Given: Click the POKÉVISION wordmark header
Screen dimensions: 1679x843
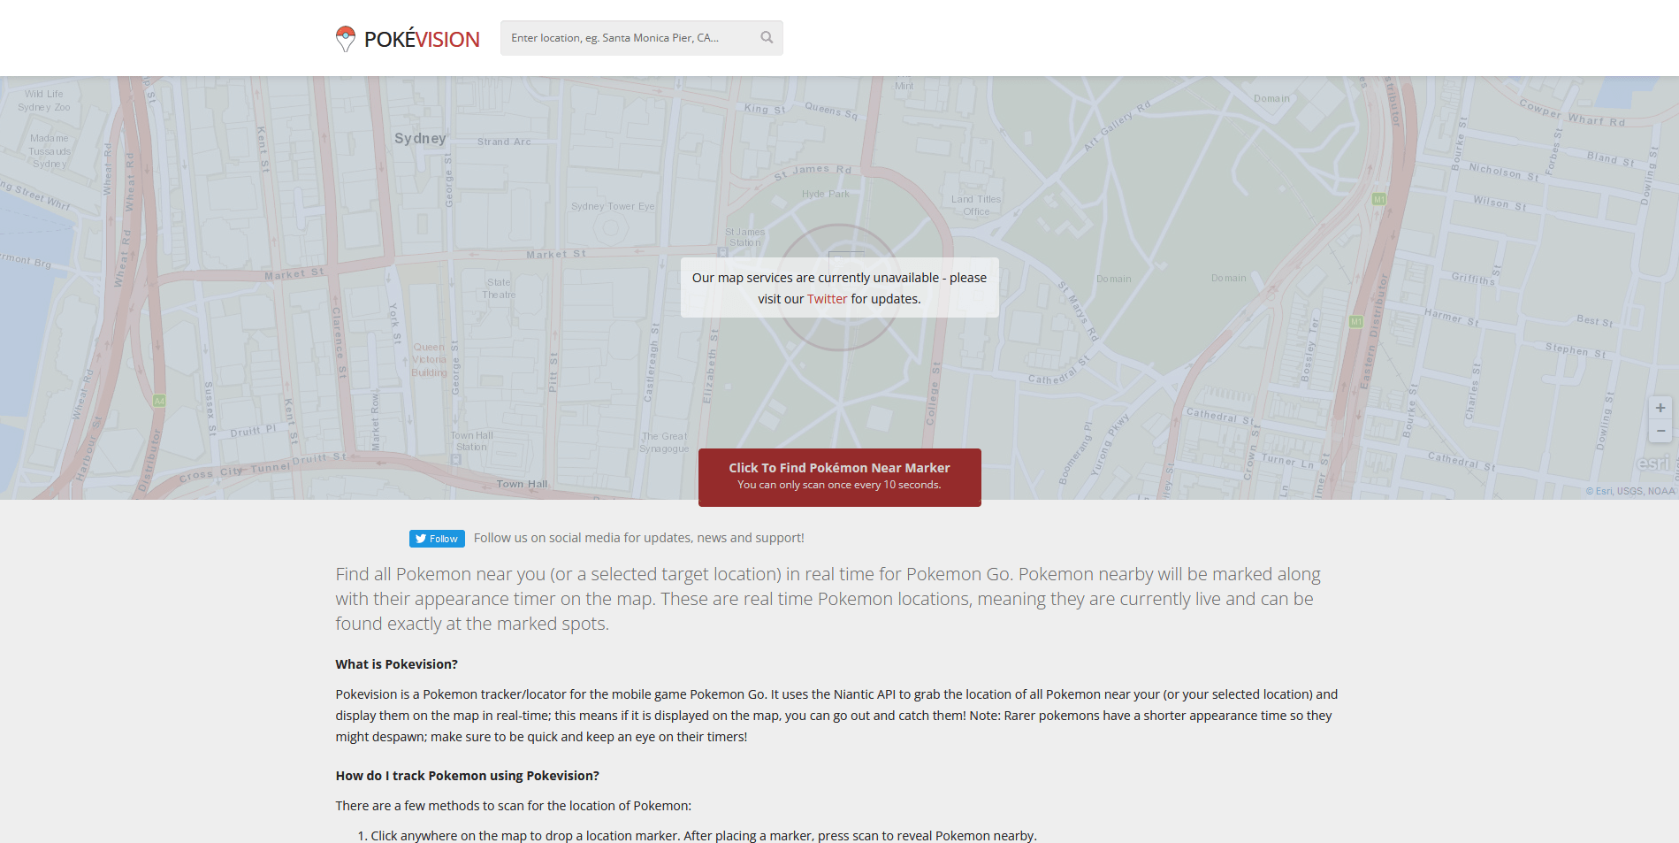Looking at the screenshot, I should tap(422, 38).
